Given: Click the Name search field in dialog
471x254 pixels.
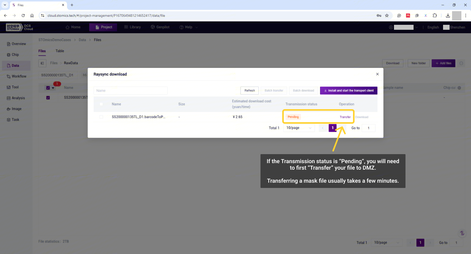Looking at the screenshot, I should pos(130,91).
